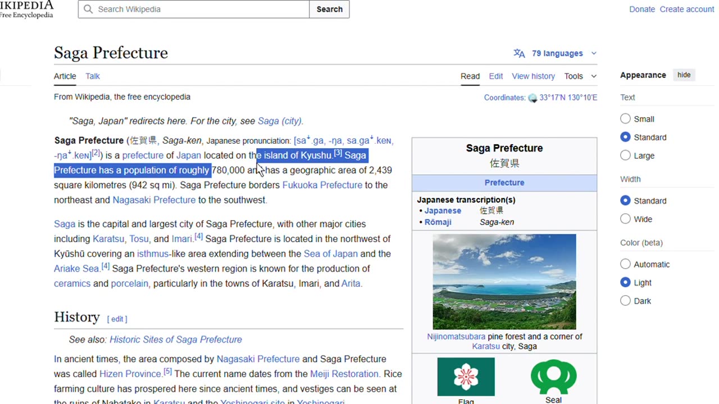Image resolution: width=719 pixels, height=404 pixels.
Task: Open the View history tab
Action: pos(533,76)
